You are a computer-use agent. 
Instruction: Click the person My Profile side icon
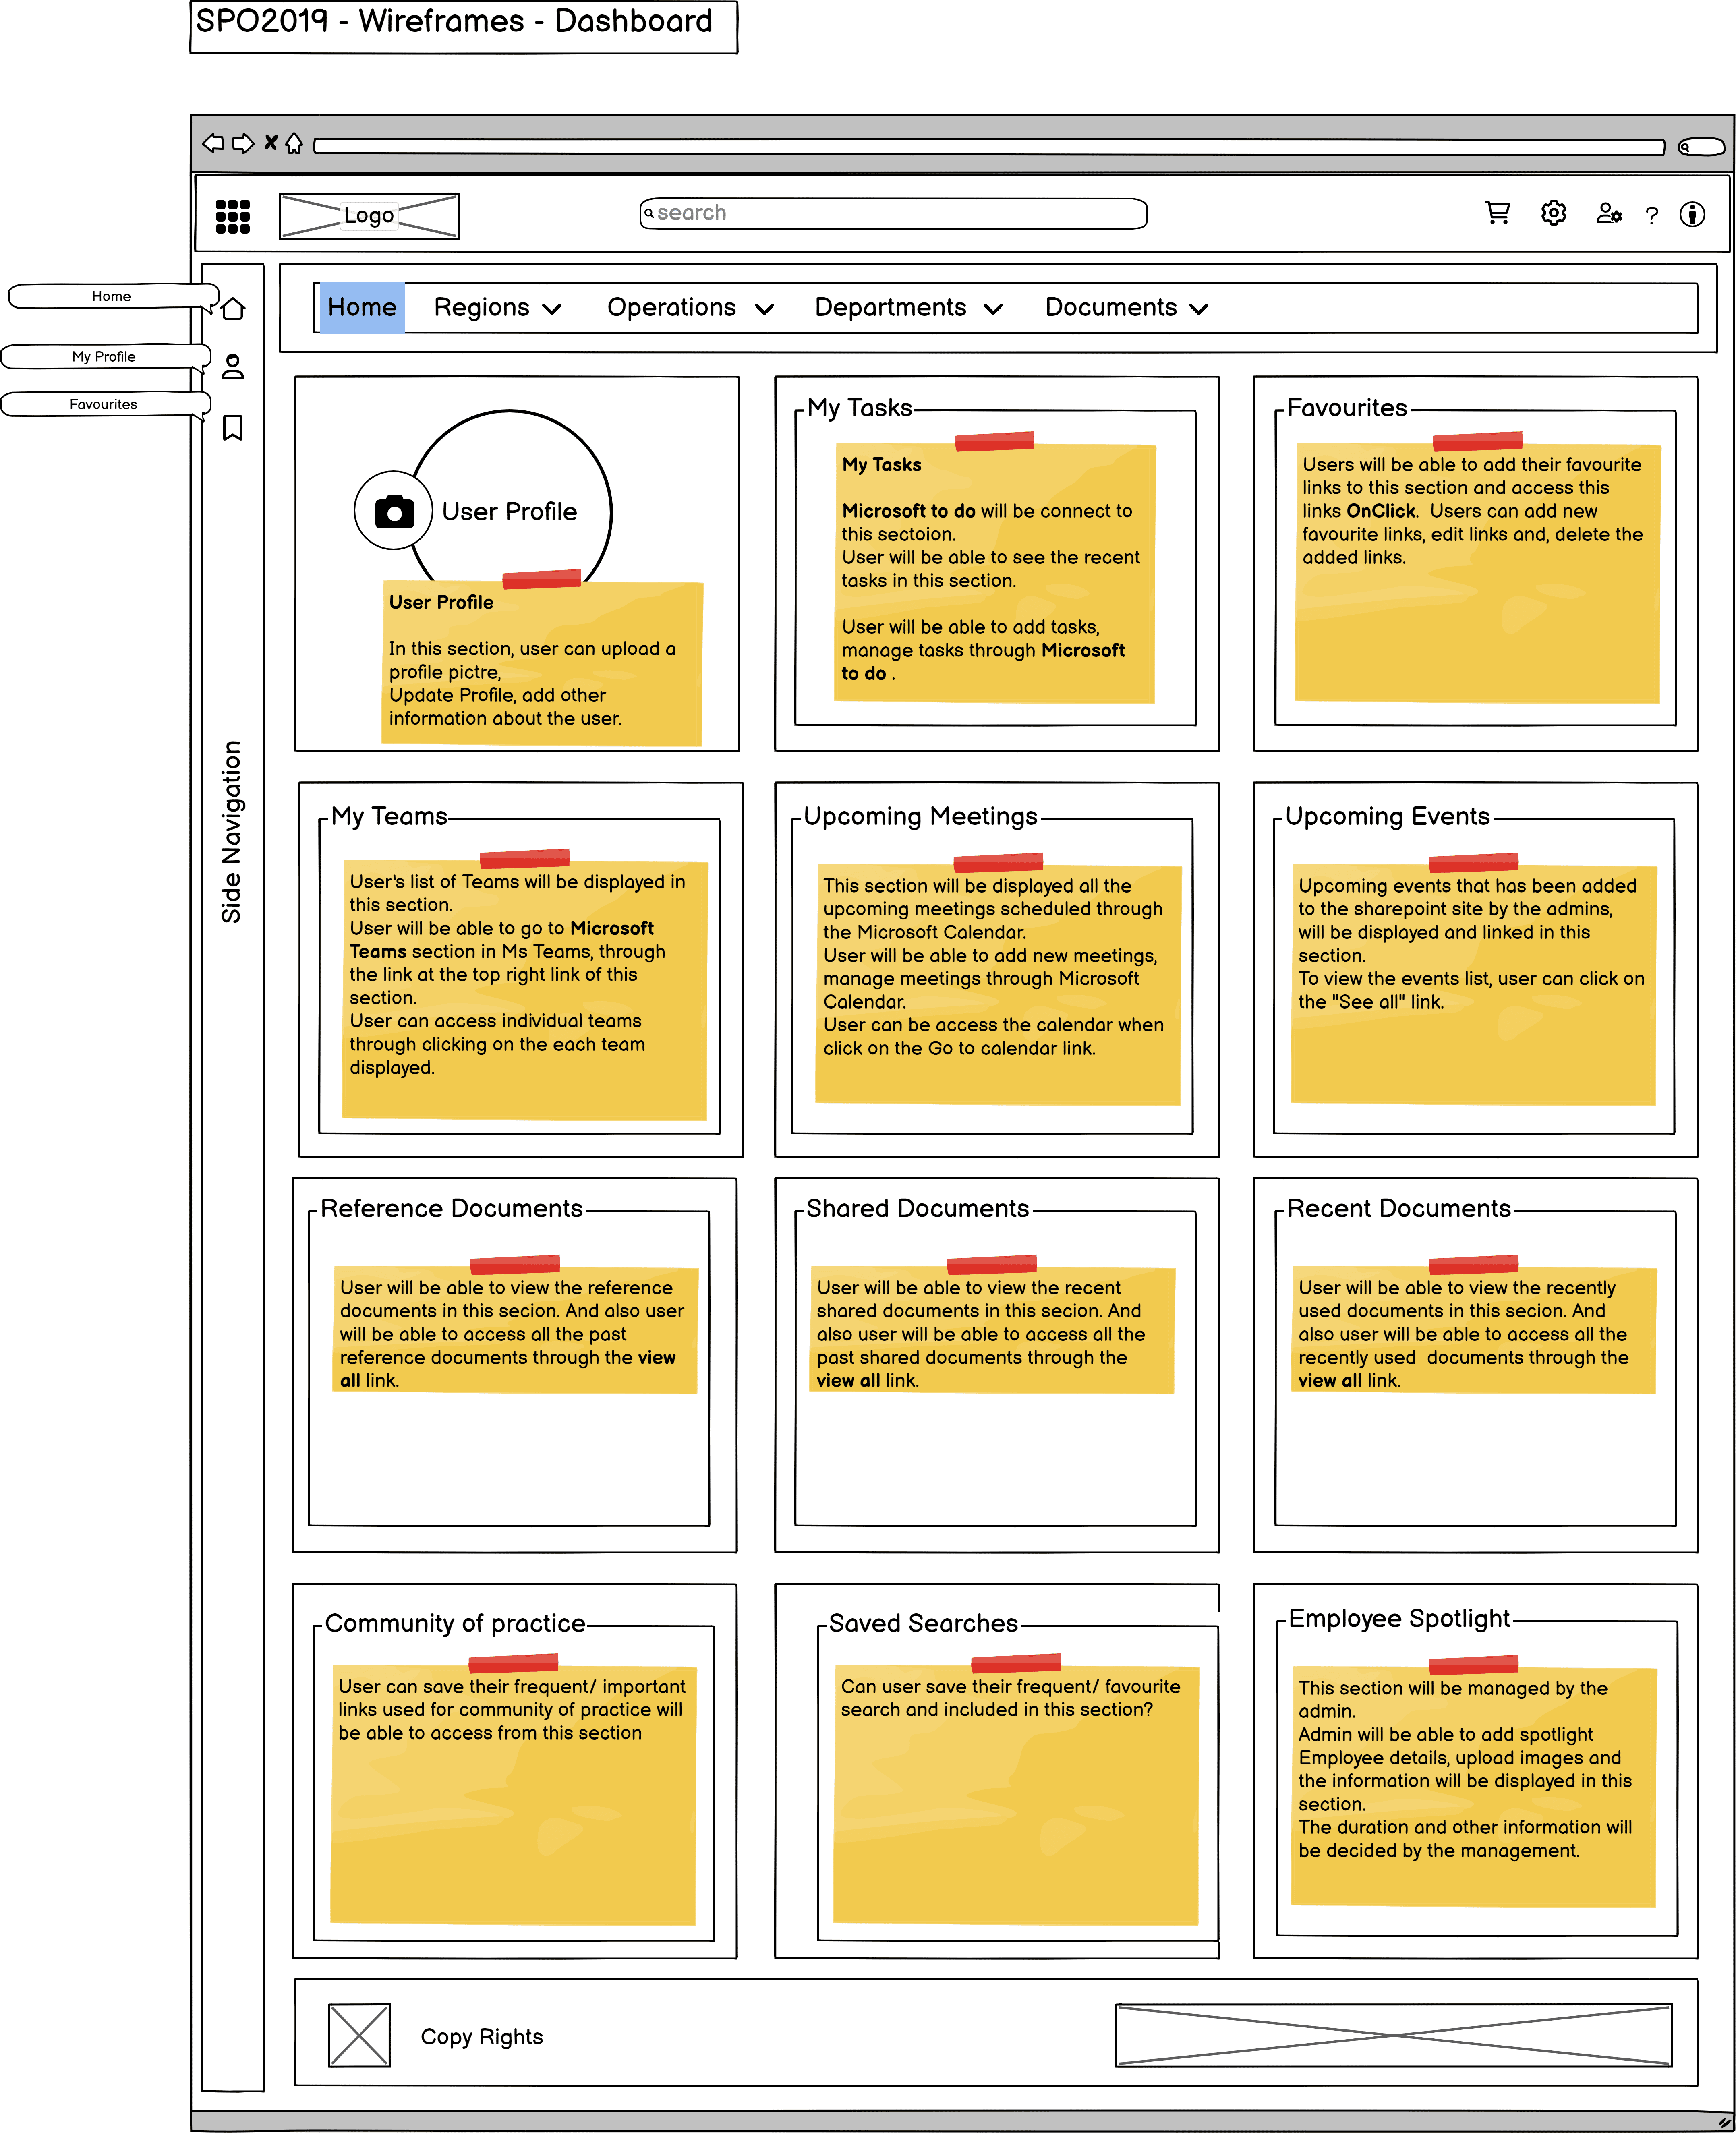click(233, 367)
